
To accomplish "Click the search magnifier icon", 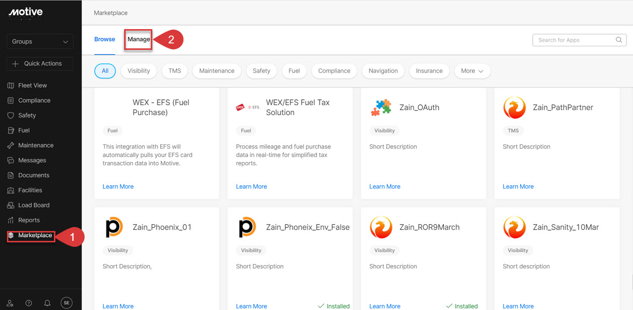I will pos(619,40).
